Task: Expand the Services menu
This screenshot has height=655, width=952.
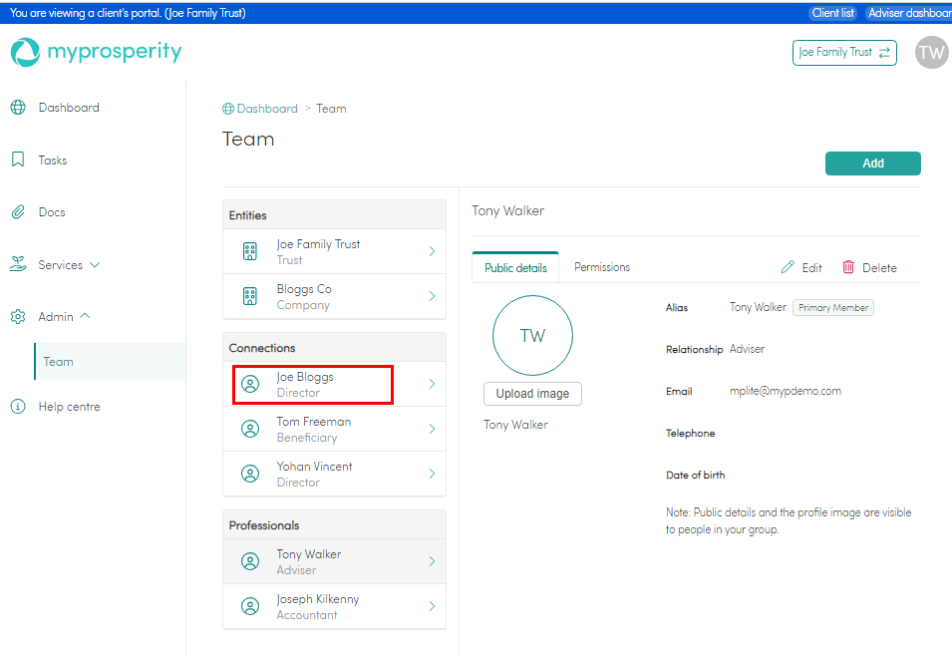Action: click(x=69, y=265)
